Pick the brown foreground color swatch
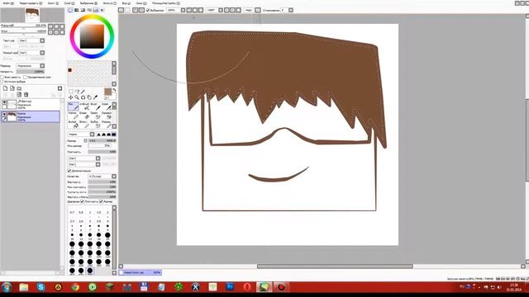 107,92
